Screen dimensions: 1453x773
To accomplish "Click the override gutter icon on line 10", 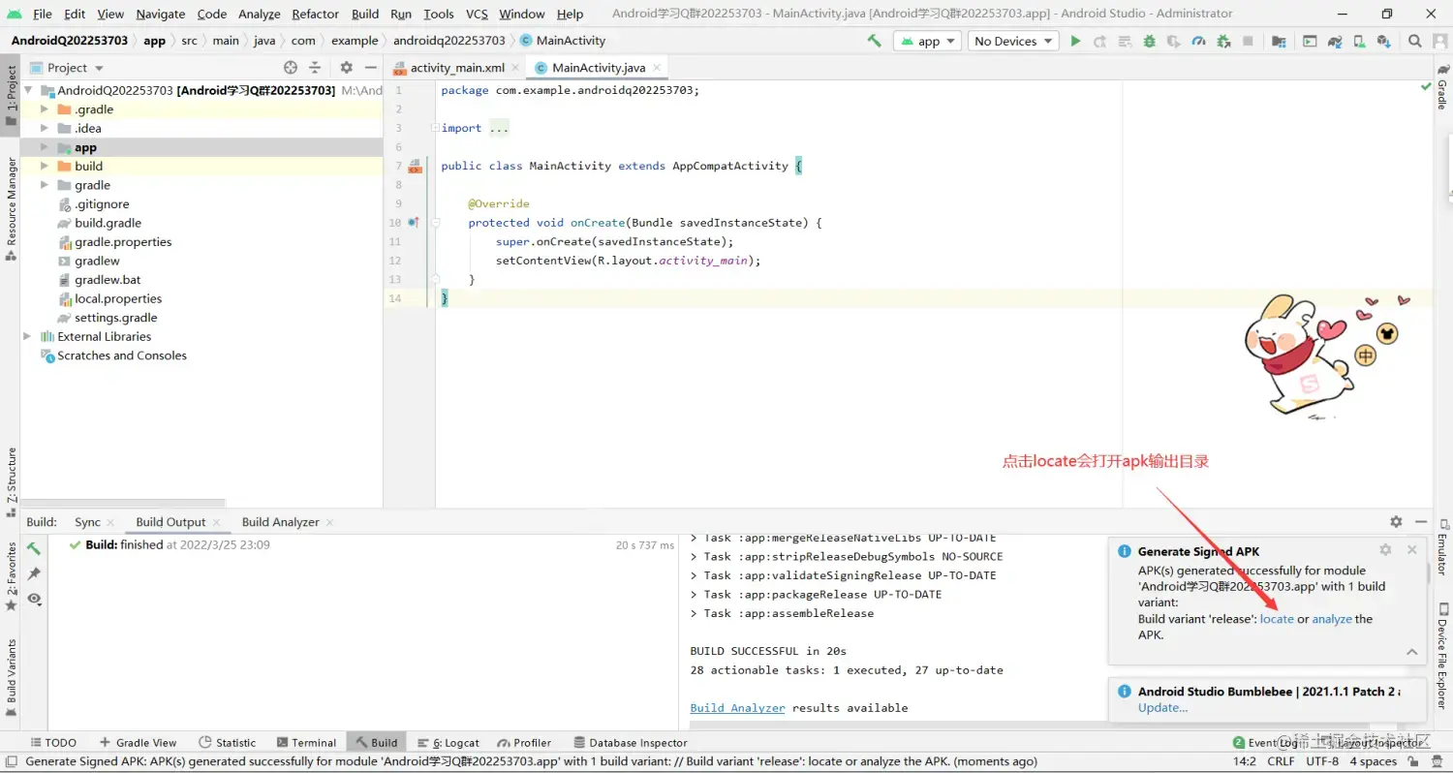I will 414,223.
